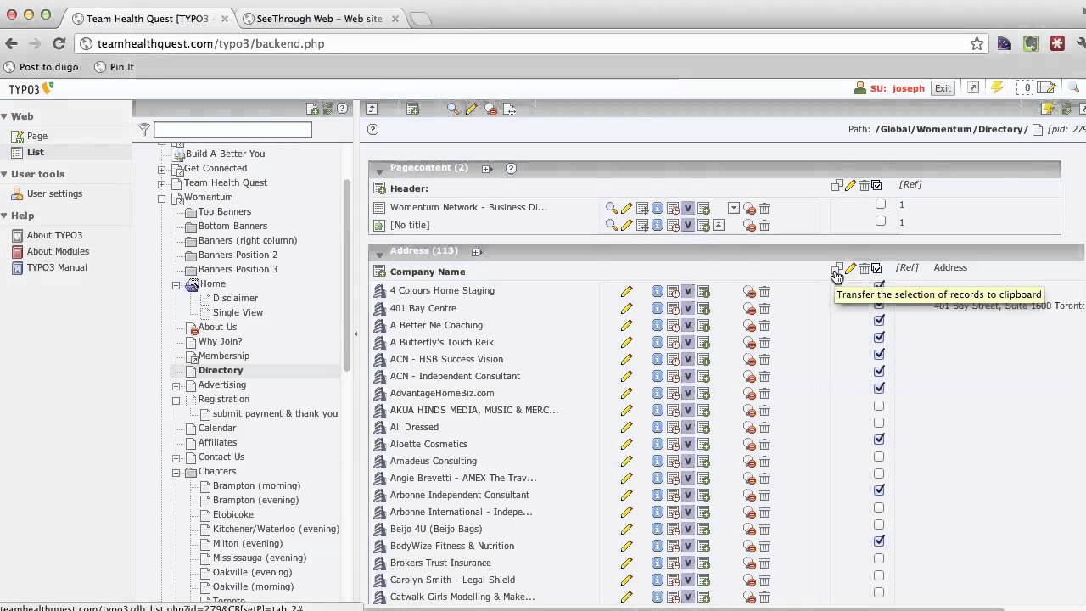Check Womentum Network content element checkbox
The height and width of the screenshot is (611, 1086).
coord(881,204)
